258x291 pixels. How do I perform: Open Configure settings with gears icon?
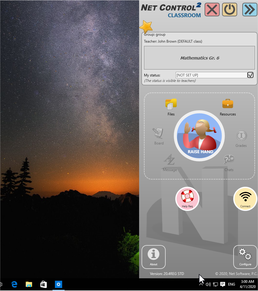pyautogui.click(x=245, y=257)
